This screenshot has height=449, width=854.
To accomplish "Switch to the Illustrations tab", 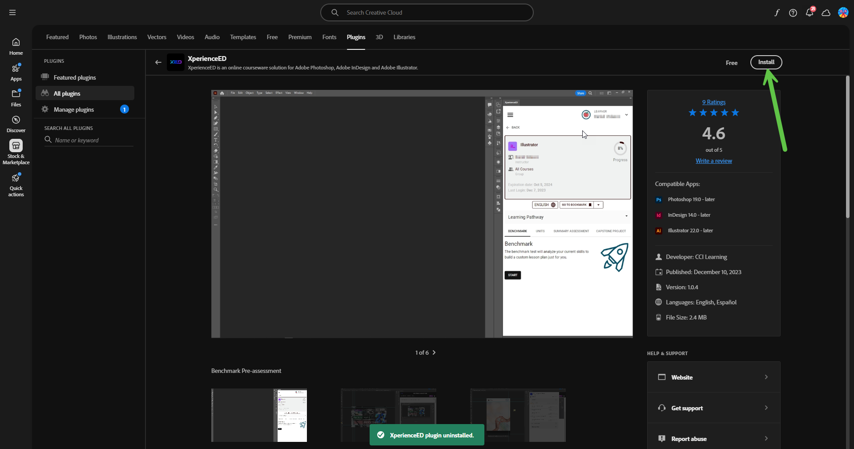I will [x=122, y=37].
